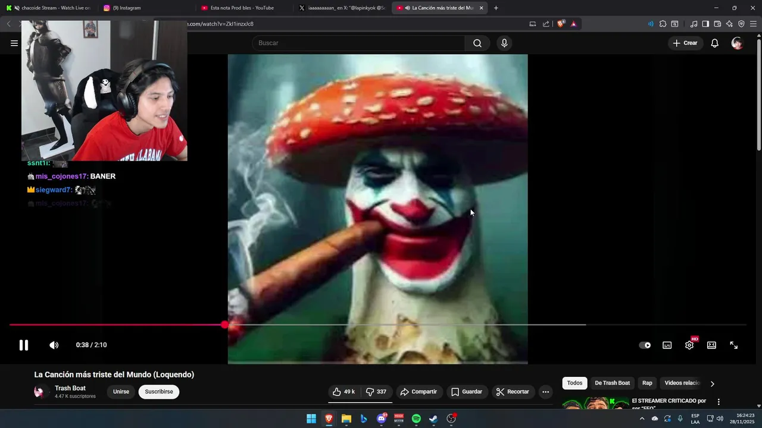Select the Todos filter chip
This screenshot has width=762, height=428.
coord(574,383)
